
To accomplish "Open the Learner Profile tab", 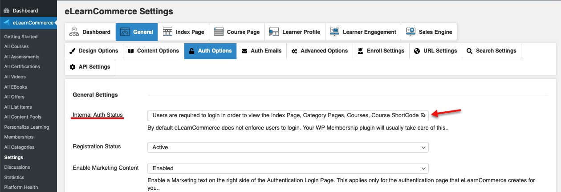I will [x=295, y=32].
